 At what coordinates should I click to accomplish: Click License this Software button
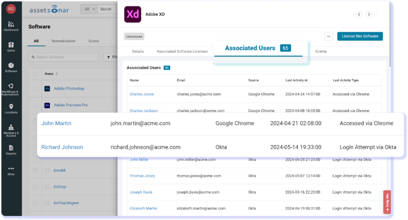click(x=360, y=36)
